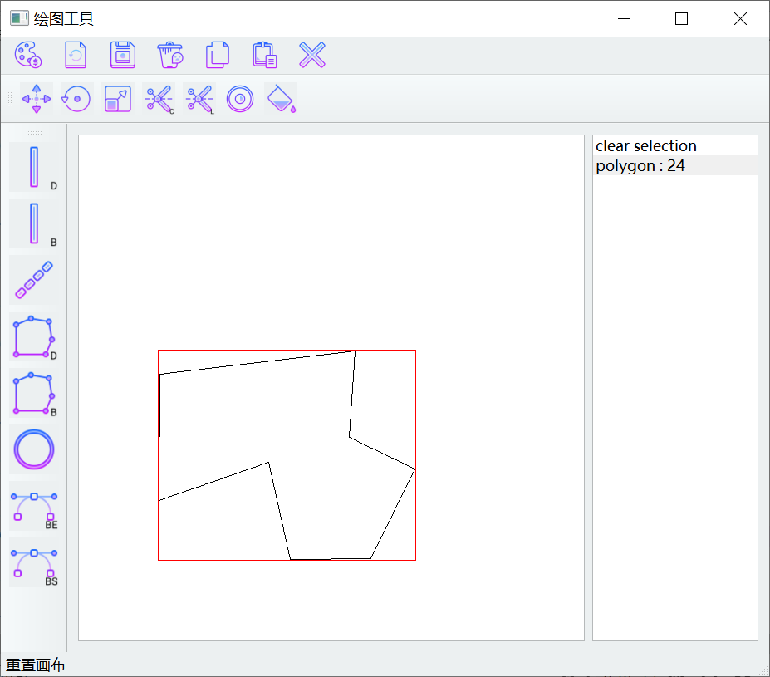Click the 'clear selection' list entry
This screenshot has height=677, width=770.
point(675,146)
